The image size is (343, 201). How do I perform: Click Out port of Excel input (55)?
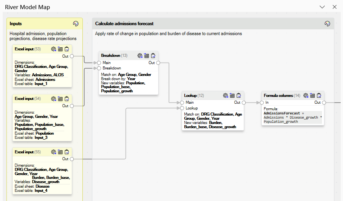pyautogui.click(x=72, y=159)
